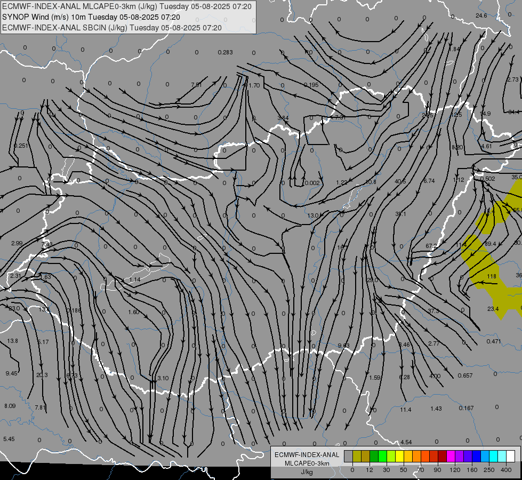Click the map value 20.3
This screenshot has width=522, height=480.
click(x=42, y=375)
